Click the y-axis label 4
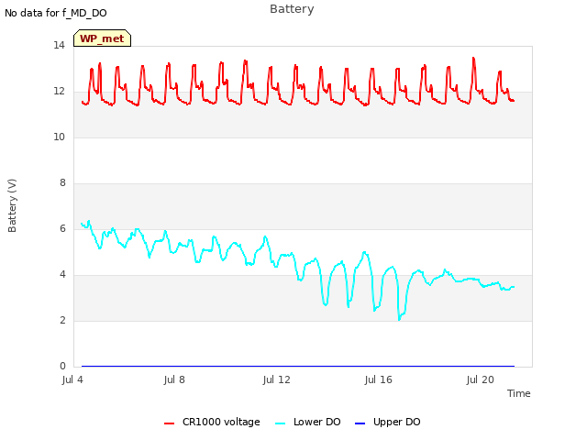This screenshot has height=440, width=587. click(62, 274)
